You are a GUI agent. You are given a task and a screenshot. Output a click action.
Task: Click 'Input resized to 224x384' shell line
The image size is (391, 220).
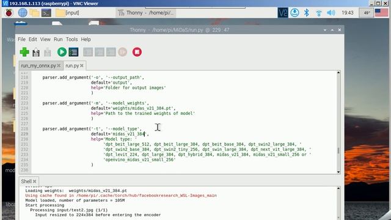[x=98, y=215]
